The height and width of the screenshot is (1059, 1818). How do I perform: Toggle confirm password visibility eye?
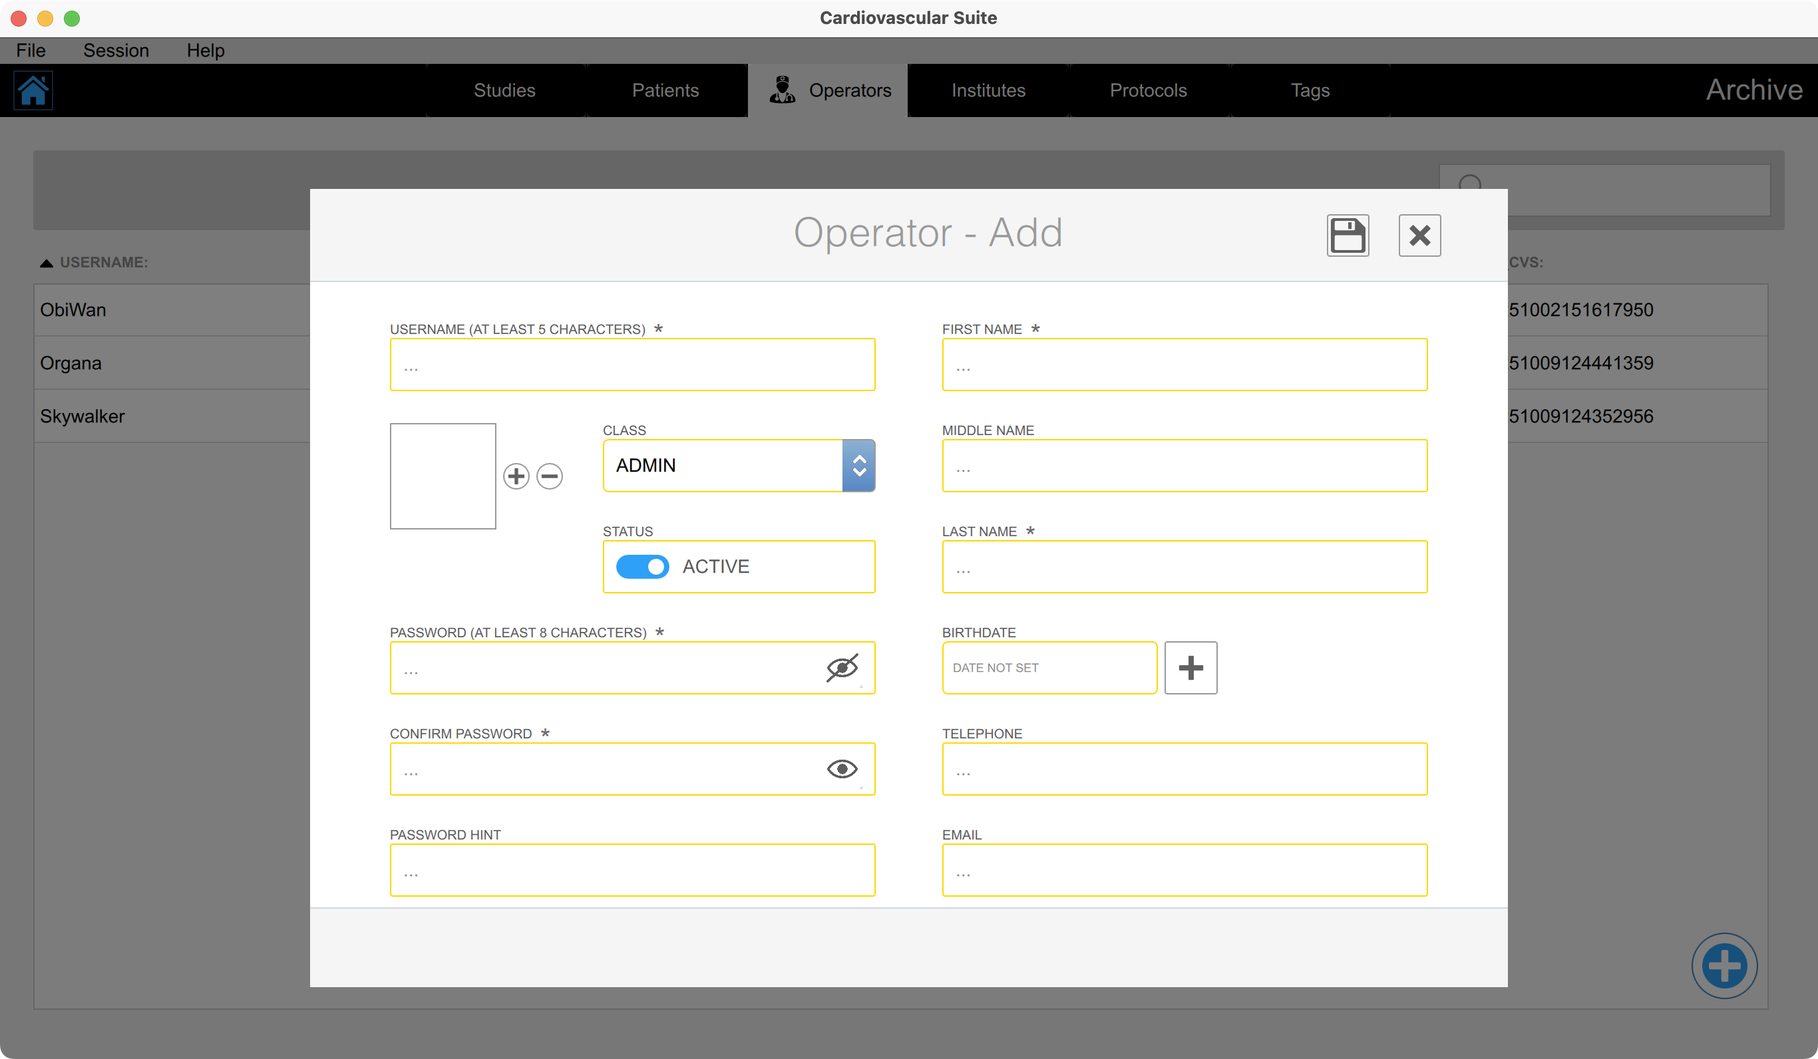(x=842, y=769)
